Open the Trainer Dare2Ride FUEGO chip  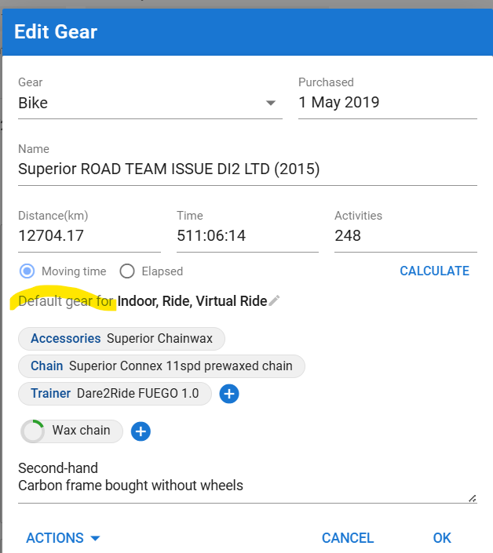click(x=115, y=394)
